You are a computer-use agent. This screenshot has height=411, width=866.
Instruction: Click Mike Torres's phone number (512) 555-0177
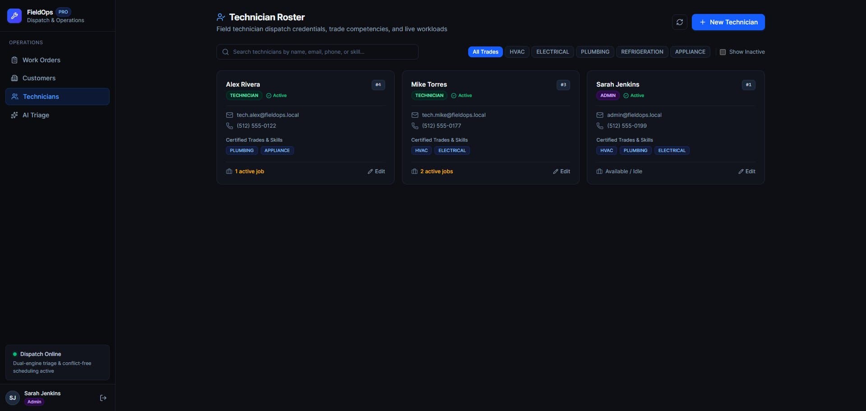(441, 126)
